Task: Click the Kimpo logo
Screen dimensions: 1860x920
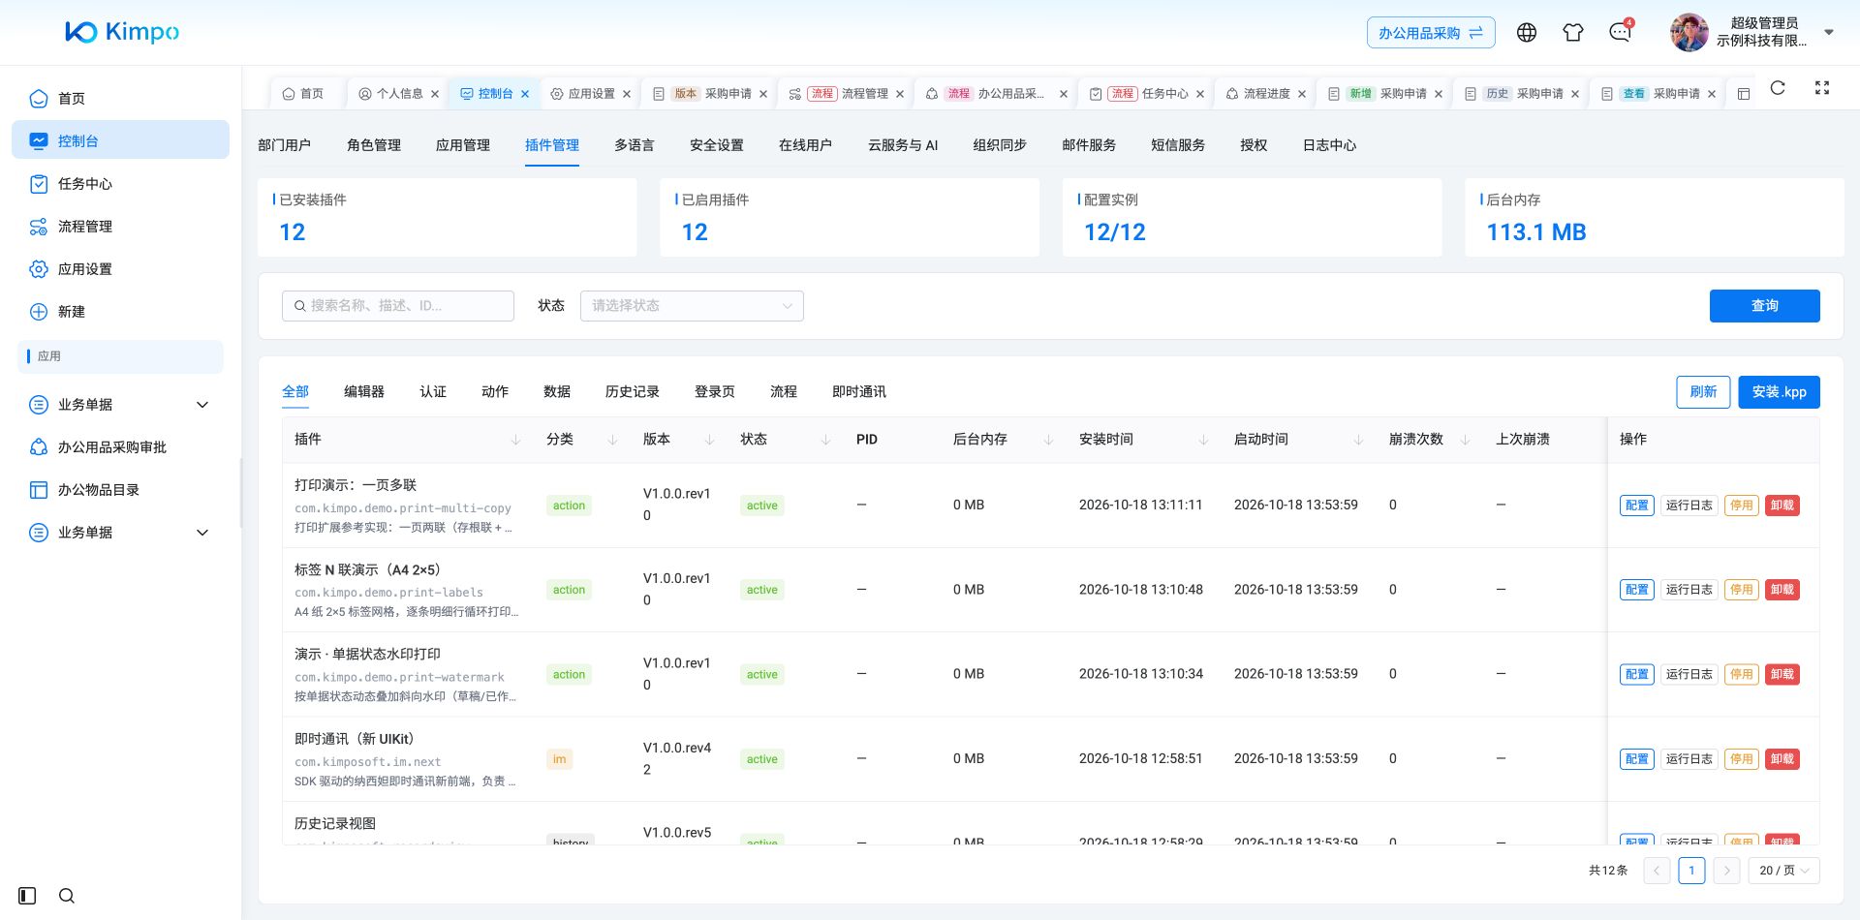Action: pos(122,32)
